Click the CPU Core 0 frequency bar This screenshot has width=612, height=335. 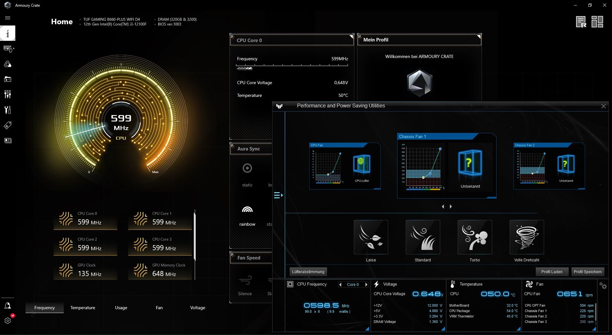click(292, 67)
